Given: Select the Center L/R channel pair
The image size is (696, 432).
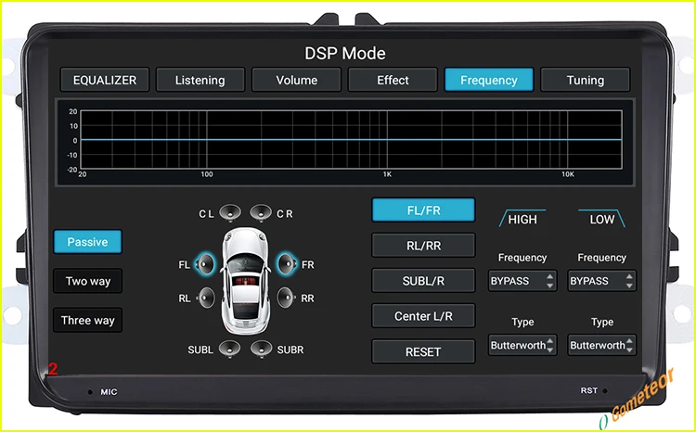Looking at the screenshot, I should click(x=423, y=316).
